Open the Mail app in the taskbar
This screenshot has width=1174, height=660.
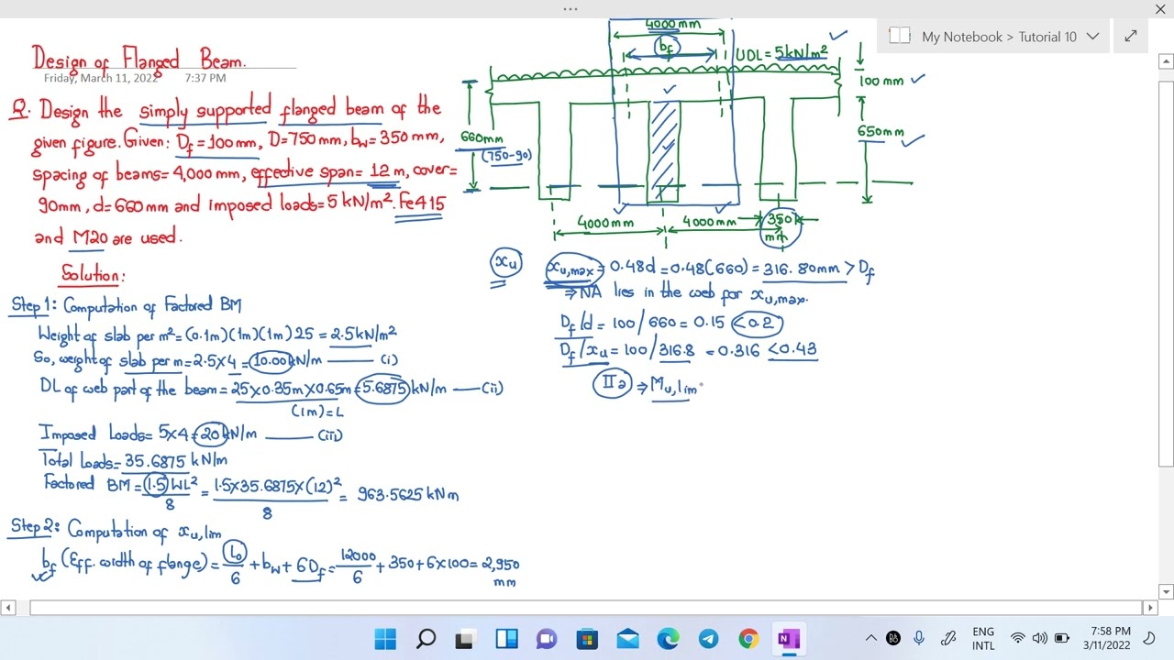[627, 639]
